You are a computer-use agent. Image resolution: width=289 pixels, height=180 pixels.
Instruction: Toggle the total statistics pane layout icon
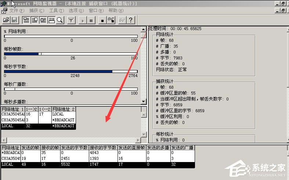click(35, 20)
